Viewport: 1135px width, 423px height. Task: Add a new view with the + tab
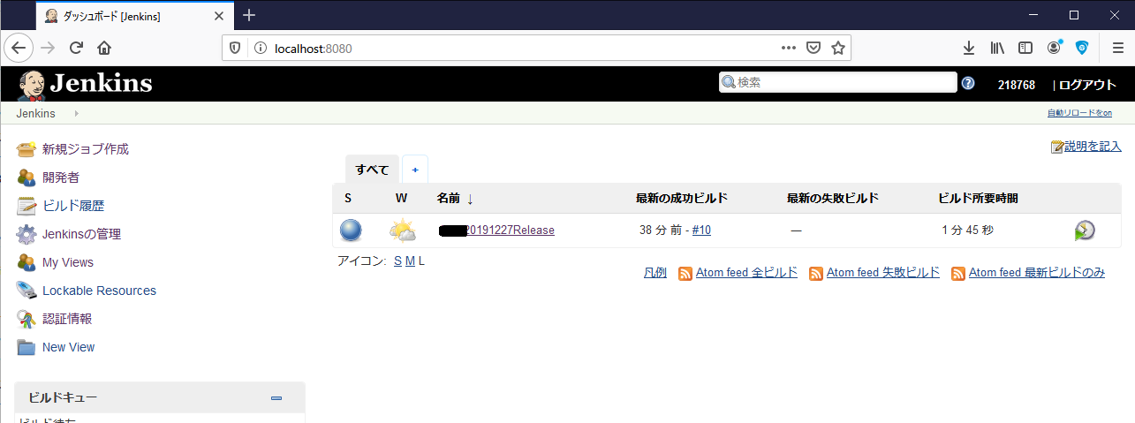tap(415, 170)
